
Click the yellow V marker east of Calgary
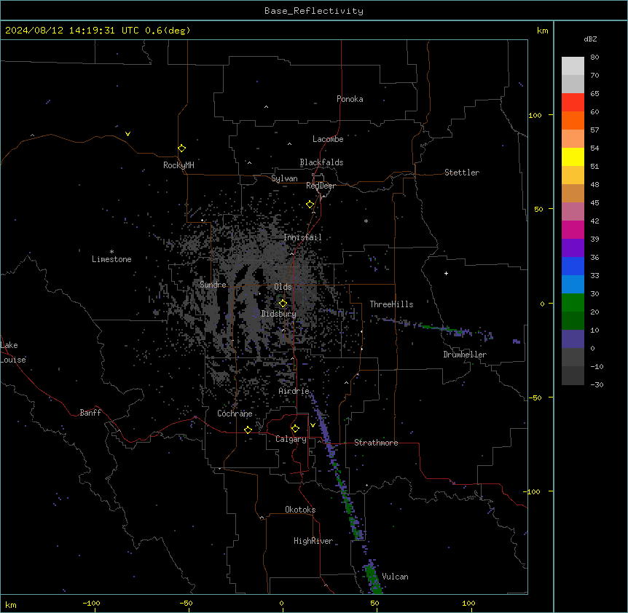(313, 425)
